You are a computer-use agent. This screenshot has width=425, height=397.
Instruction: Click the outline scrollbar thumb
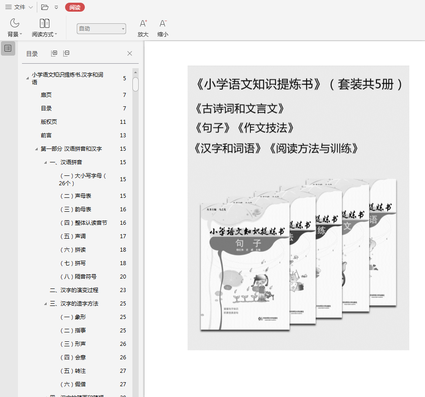tap(136, 84)
